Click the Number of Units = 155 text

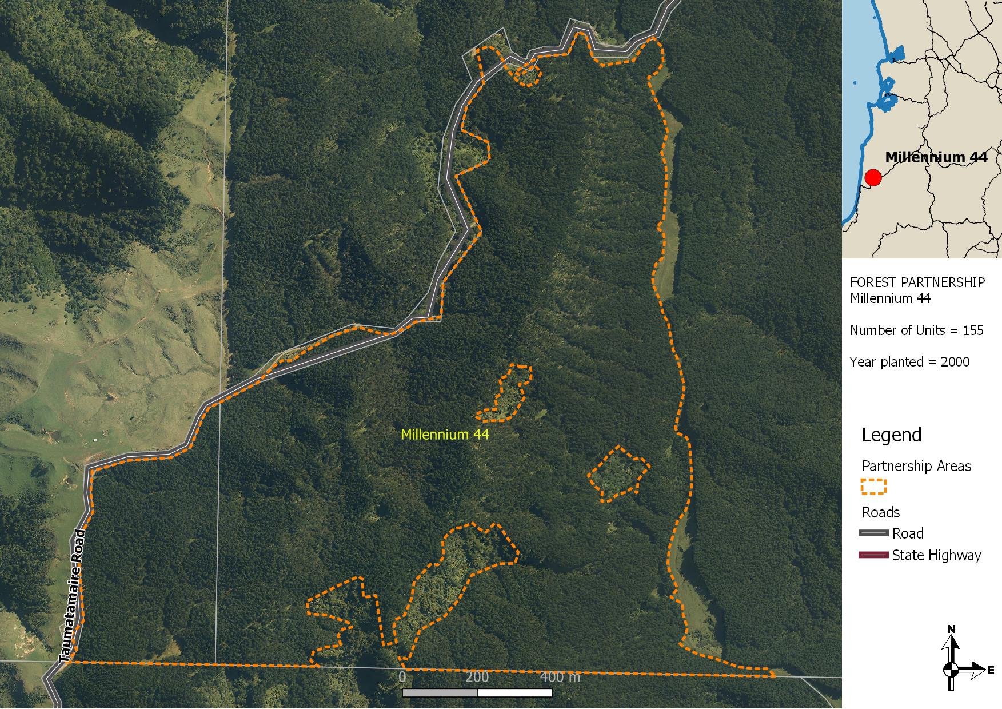click(916, 330)
